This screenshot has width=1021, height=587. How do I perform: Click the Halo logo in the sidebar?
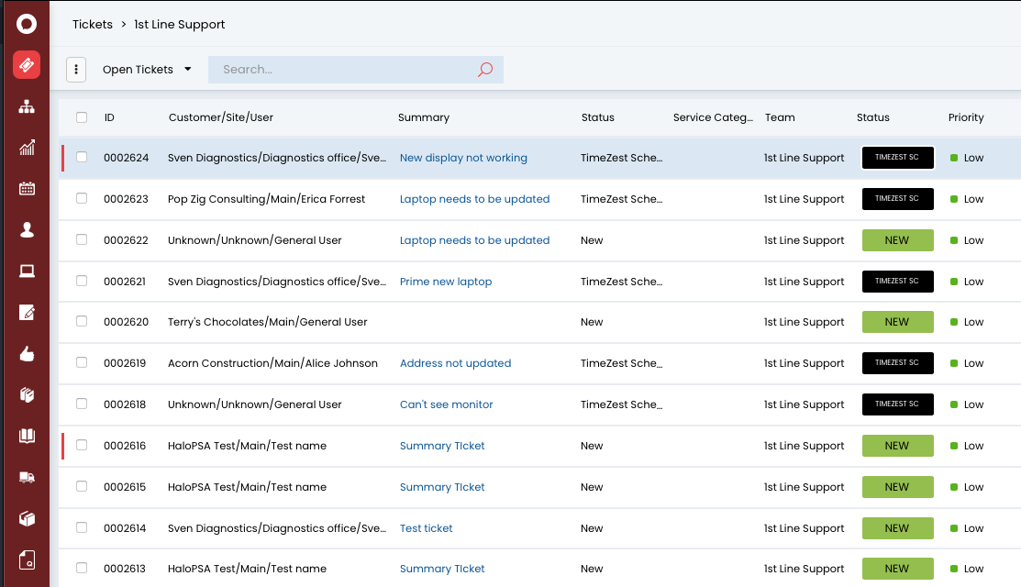(x=26, y=24)
